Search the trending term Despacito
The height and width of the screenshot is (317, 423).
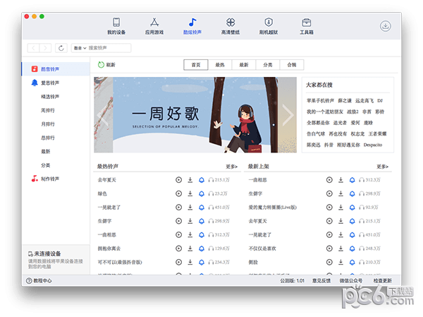coord(373,145)
